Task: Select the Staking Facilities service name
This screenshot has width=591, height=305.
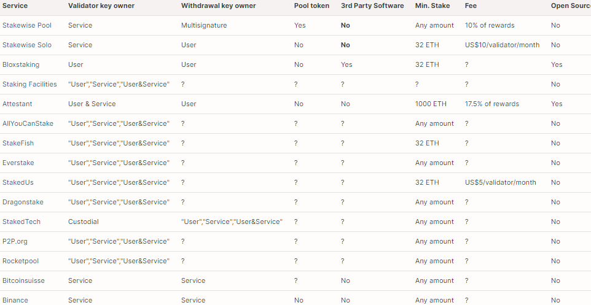Action: coord(29,84)
